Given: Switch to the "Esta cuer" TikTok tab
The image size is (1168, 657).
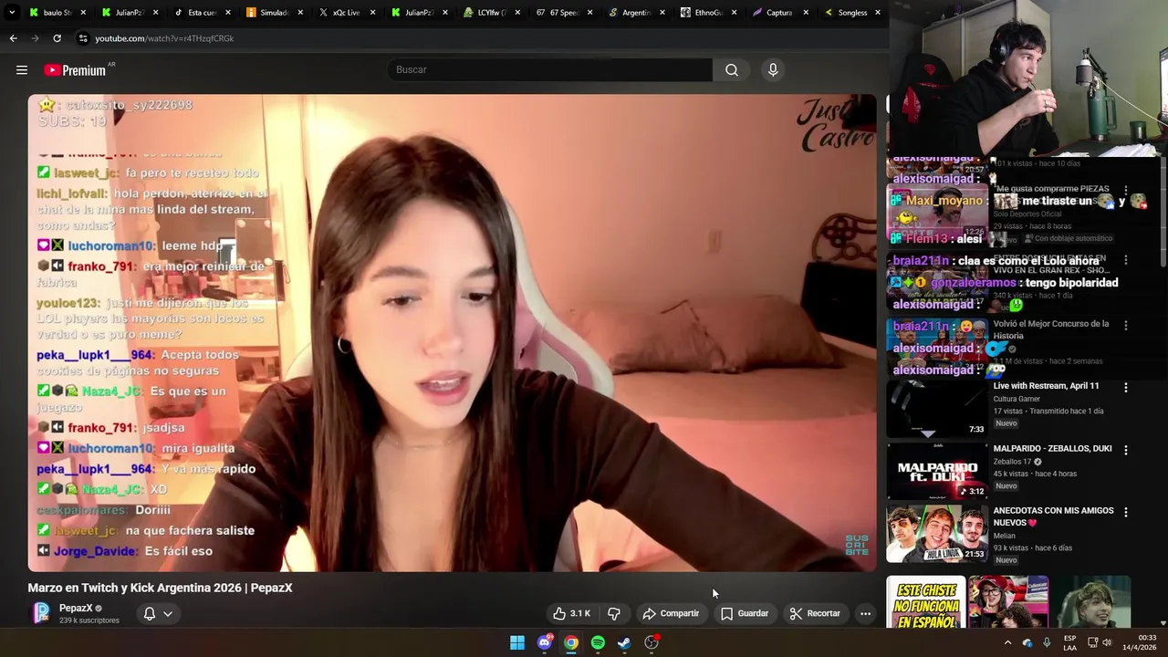Looking at the screenshot, I should 201,13.
